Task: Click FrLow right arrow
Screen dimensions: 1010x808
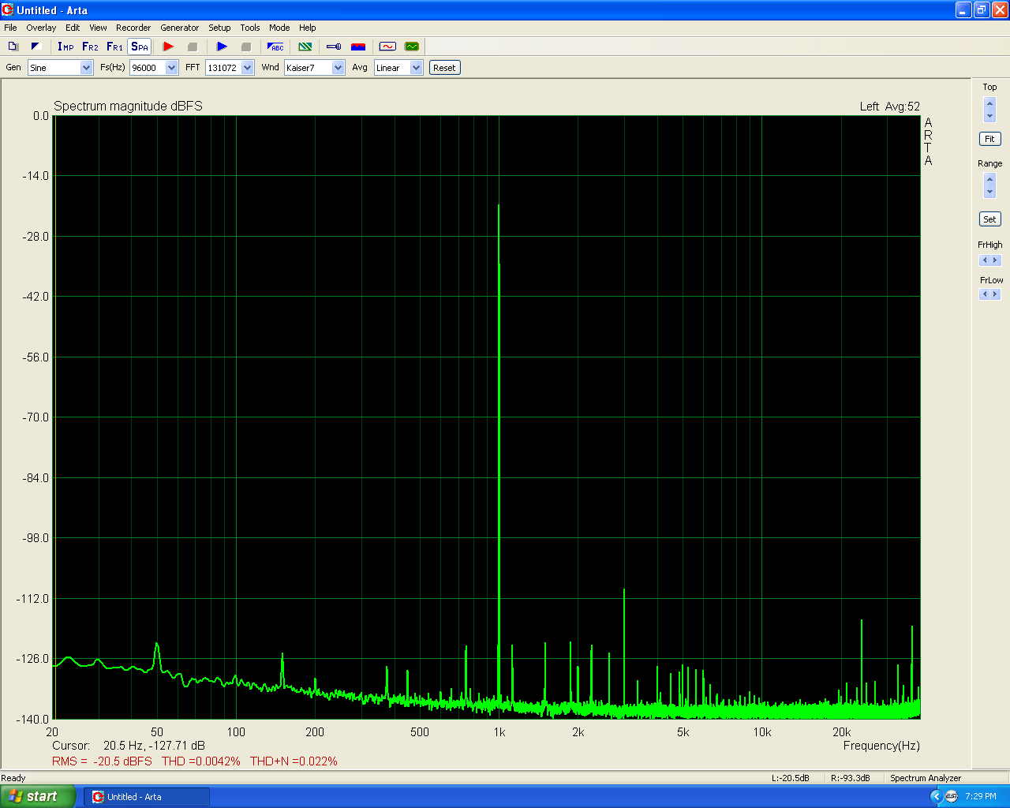Action: point(995,294)
